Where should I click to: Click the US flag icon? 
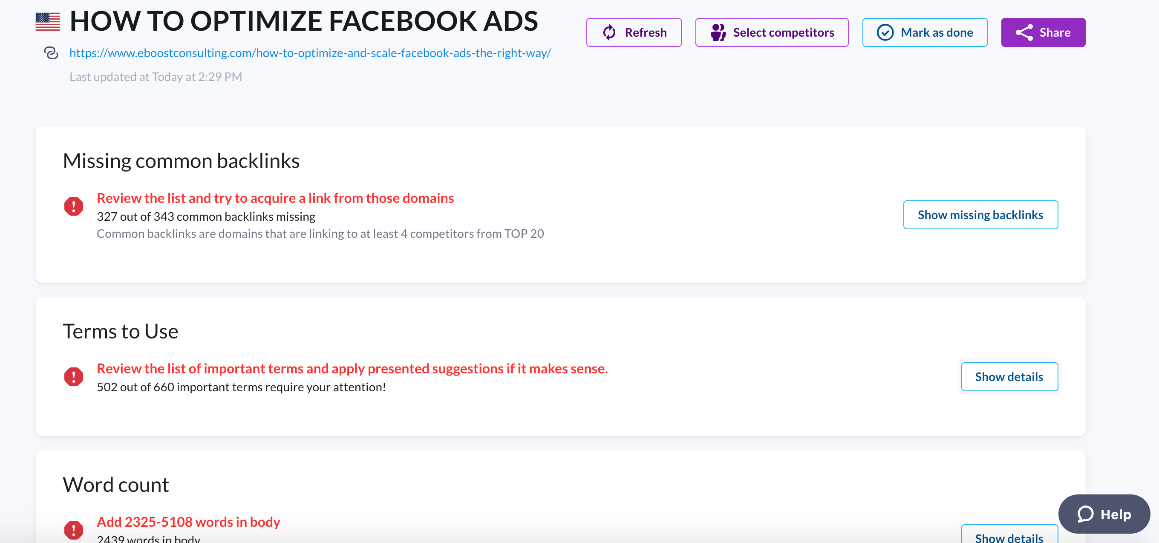pos(48,22)
